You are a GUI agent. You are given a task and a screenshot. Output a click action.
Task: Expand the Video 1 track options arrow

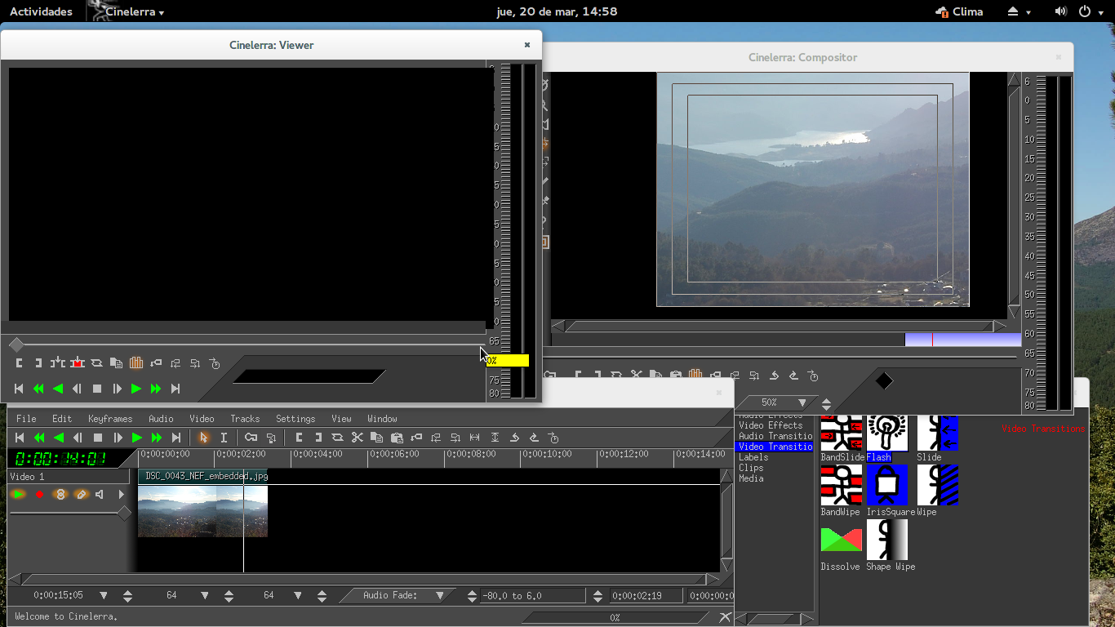pos(121,494)
